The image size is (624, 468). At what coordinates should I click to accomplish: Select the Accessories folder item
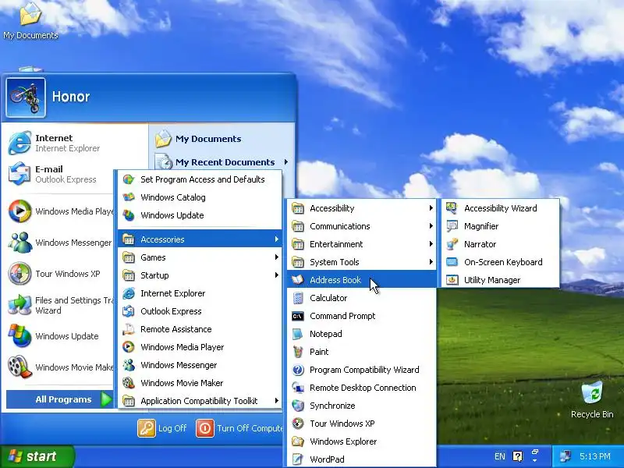coord(200,239)
